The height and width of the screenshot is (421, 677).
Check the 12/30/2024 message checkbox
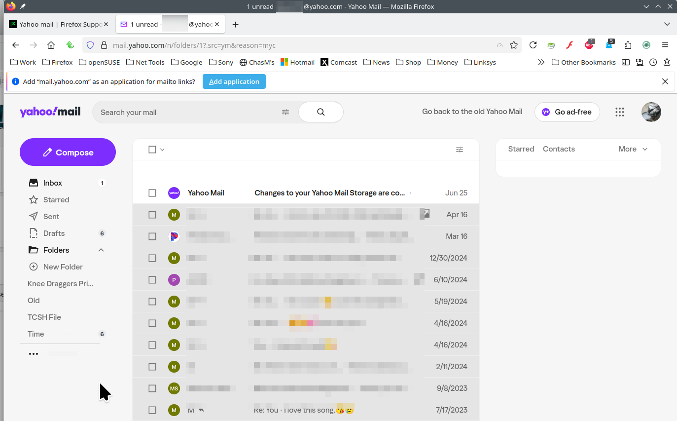pos(152,258)
